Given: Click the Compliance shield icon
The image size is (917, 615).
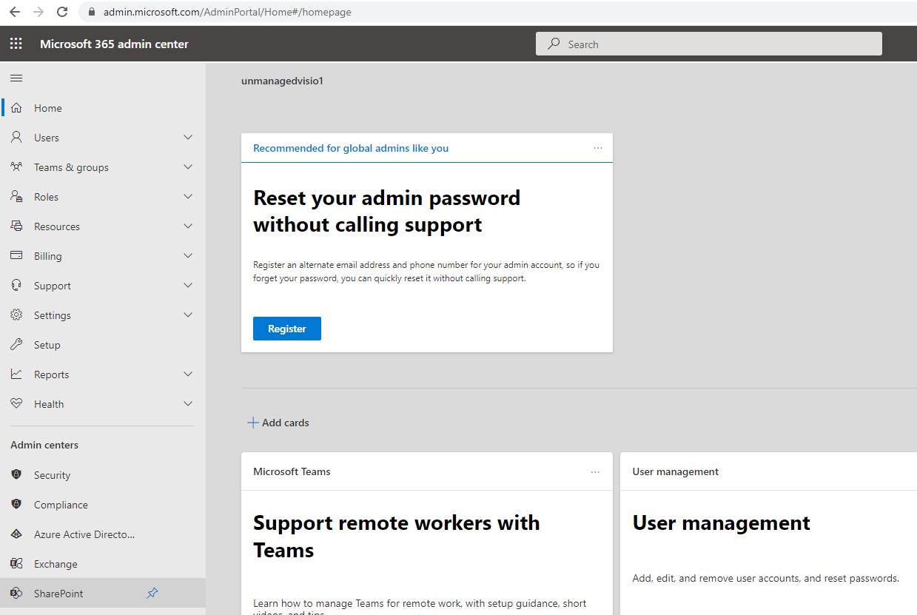Looking at the screenshot, I should click(x=16, y=504).
